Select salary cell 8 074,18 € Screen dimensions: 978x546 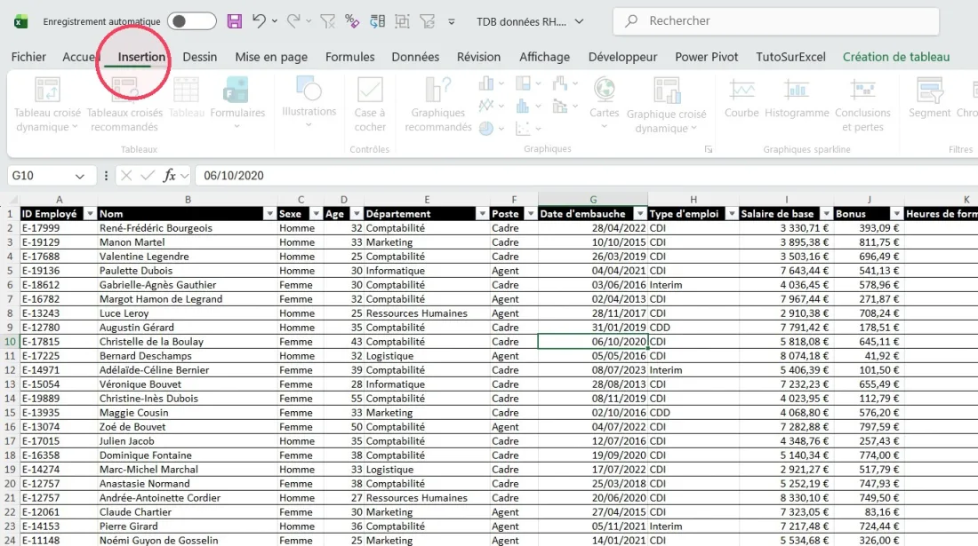pos(787,355)
